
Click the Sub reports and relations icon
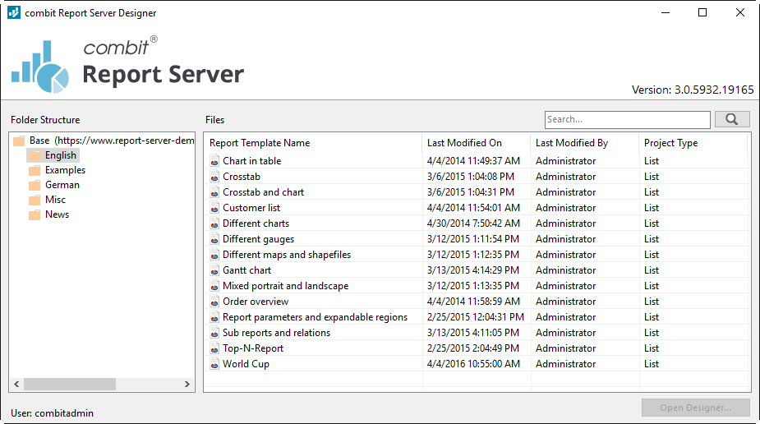tap(214, 333)
